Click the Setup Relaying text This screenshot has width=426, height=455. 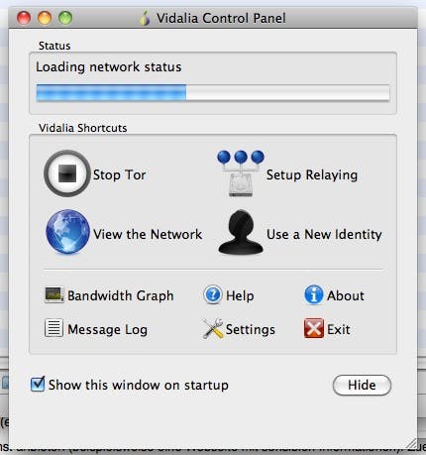pos(312,174)
